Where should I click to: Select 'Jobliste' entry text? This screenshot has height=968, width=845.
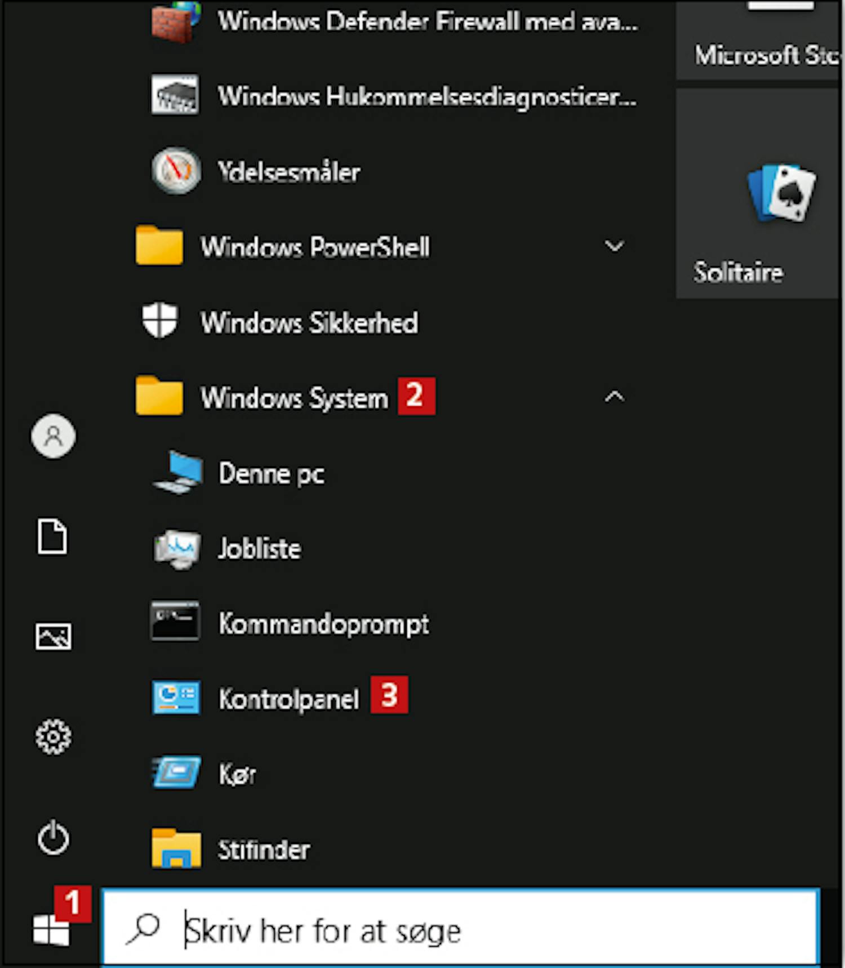[x=260, y=549]
